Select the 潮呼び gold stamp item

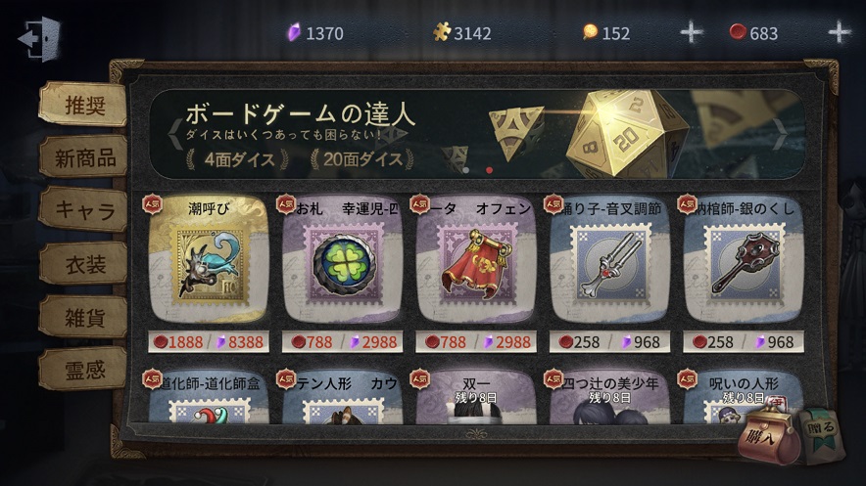click(209, 261)
